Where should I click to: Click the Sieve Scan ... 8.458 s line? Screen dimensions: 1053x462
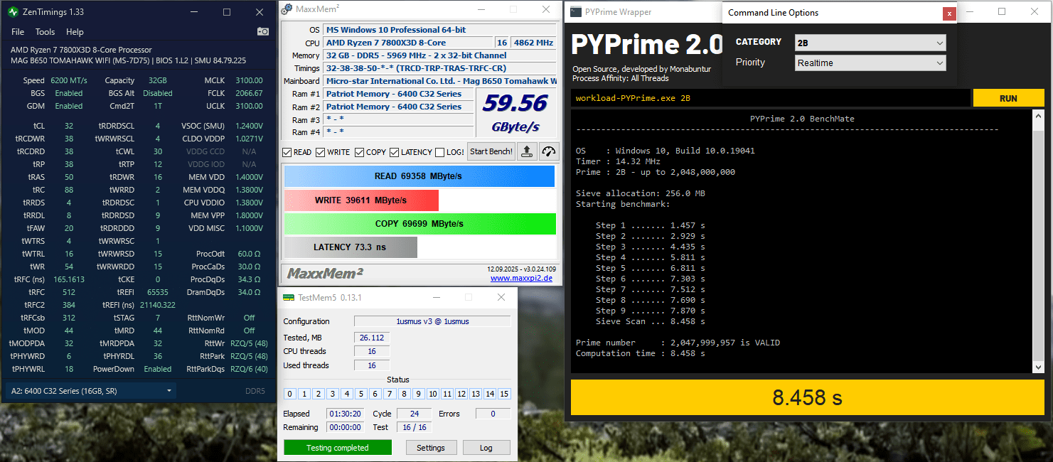650,321
